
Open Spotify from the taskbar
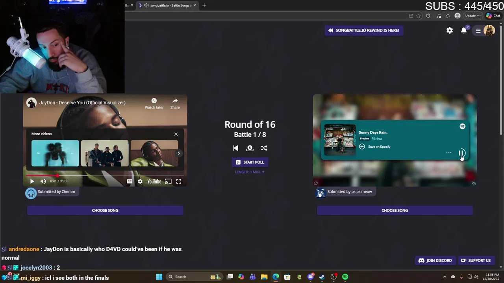coord(345,277)
